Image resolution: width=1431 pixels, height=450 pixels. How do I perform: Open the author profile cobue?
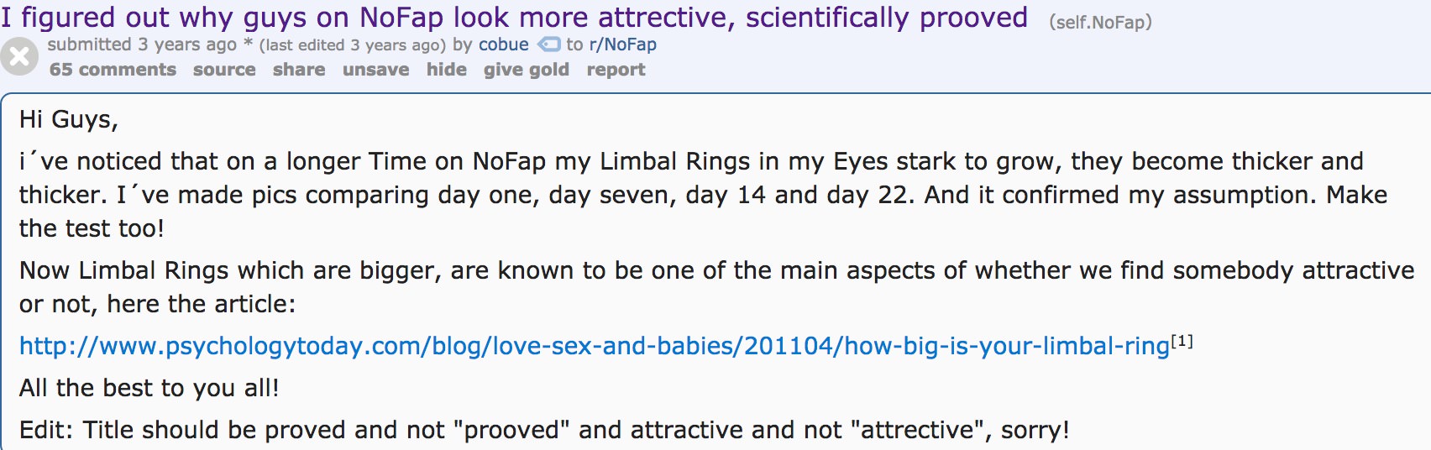click(504, 44)
